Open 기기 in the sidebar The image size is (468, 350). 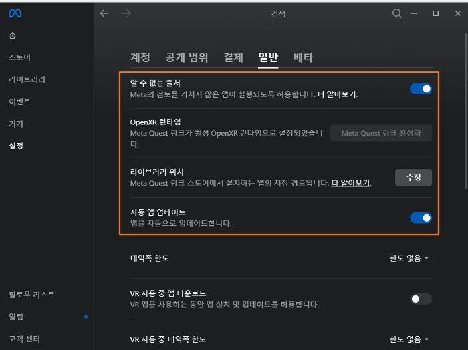(16, 124)
